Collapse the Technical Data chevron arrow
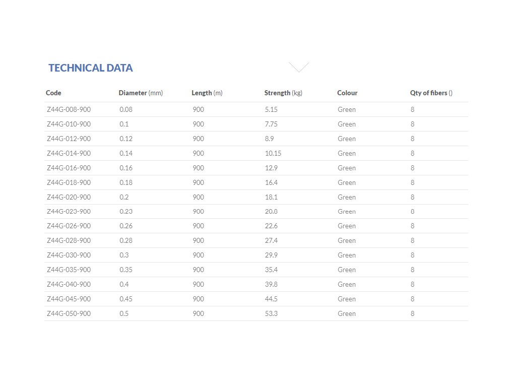This screenshot has width=516, height=387. (299, 67)
